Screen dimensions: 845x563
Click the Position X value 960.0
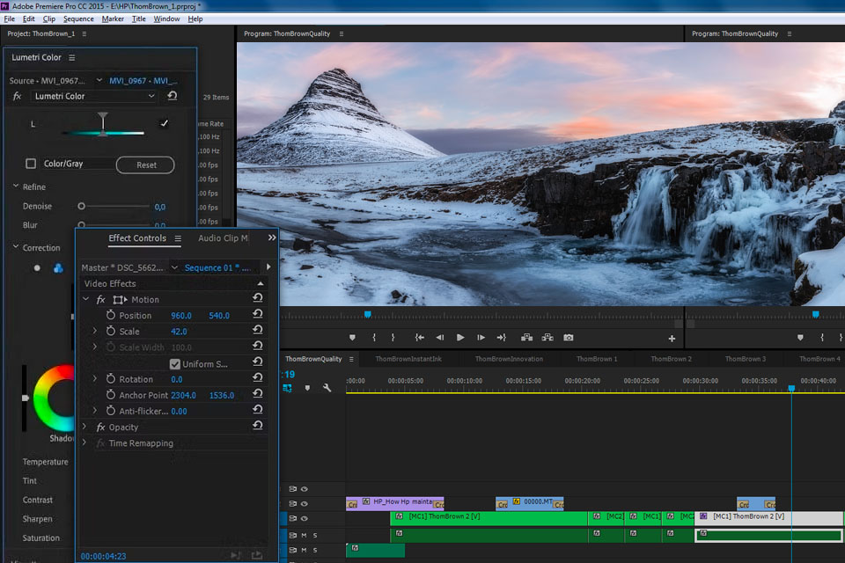181,316
